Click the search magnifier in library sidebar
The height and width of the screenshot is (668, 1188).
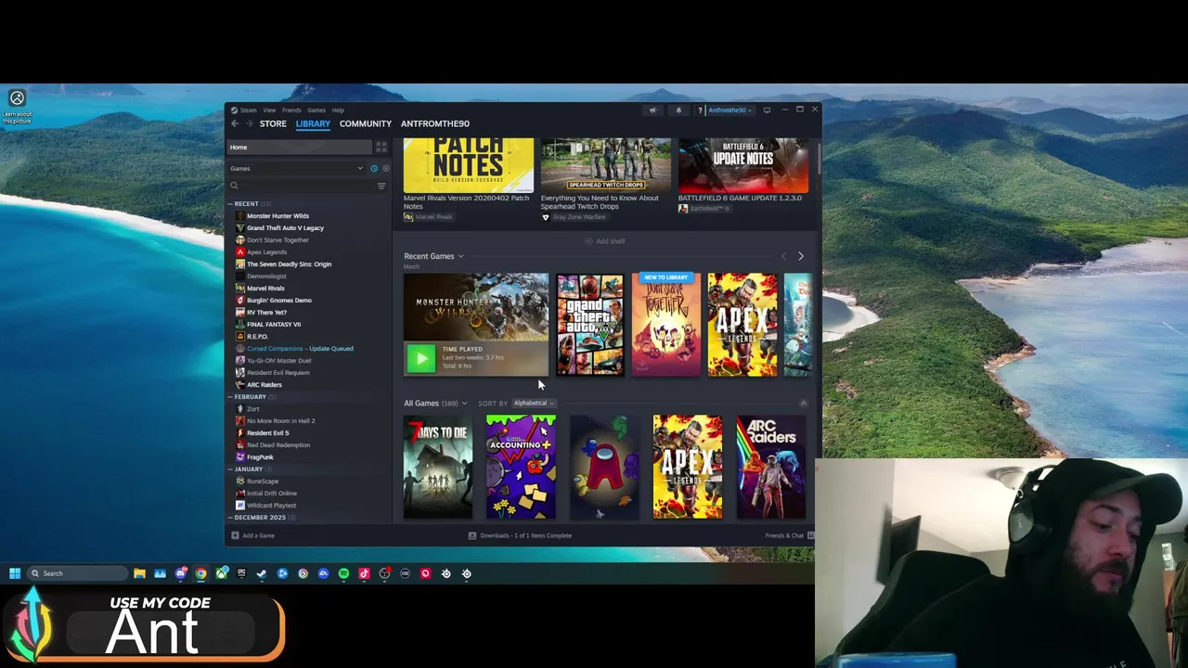[x=234, y=186]
